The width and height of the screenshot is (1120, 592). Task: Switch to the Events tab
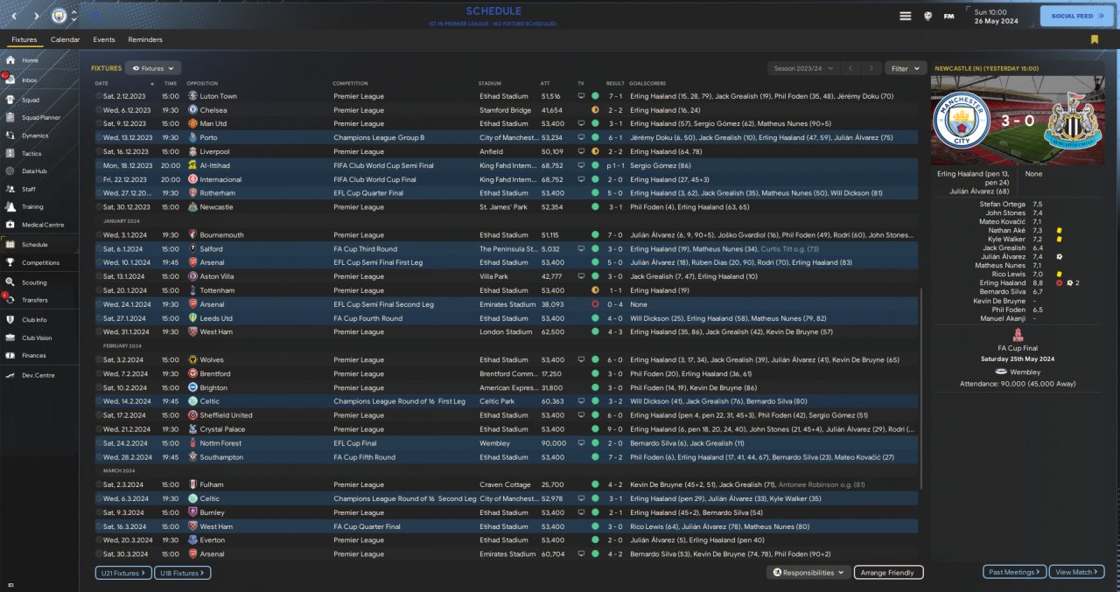104,39
